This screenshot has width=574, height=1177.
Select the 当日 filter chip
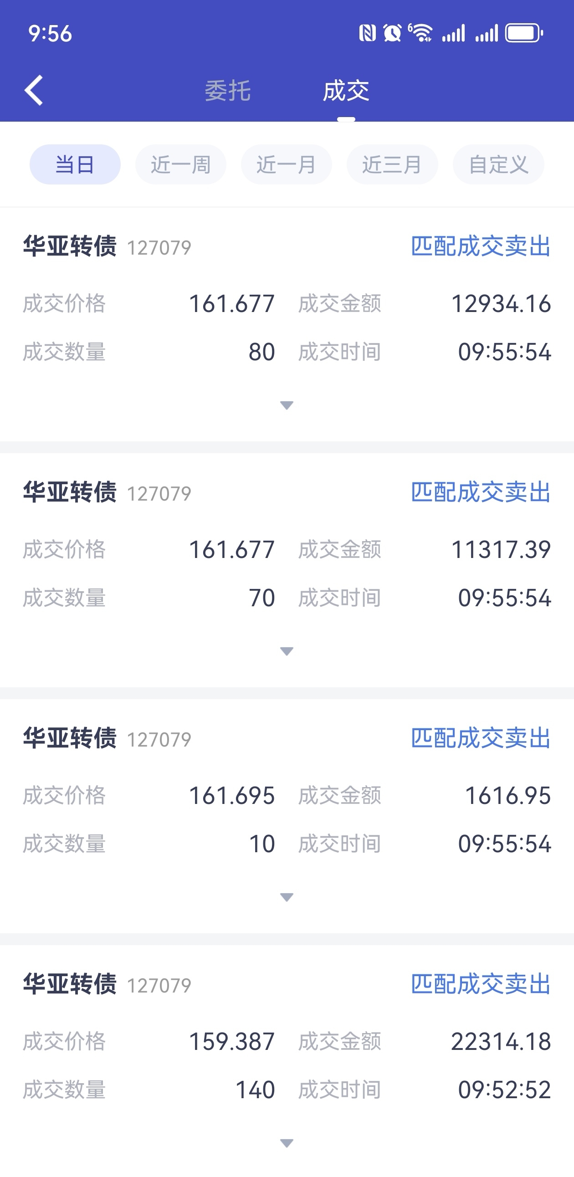pos(75,164)
